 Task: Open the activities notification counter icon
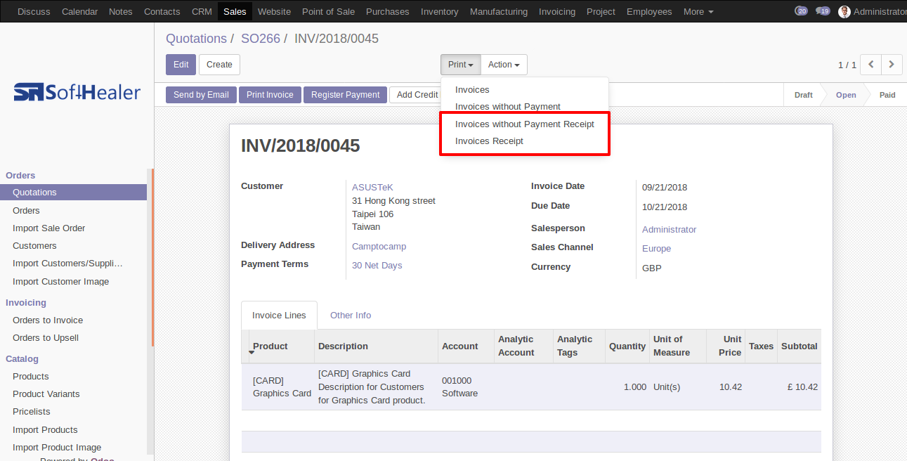coord(800,11)
